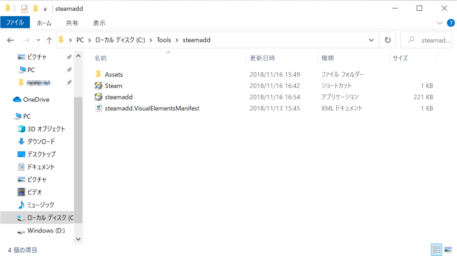Click the Tools breadcrumb
Screen dimensions: 457x256
coord(164,40)
